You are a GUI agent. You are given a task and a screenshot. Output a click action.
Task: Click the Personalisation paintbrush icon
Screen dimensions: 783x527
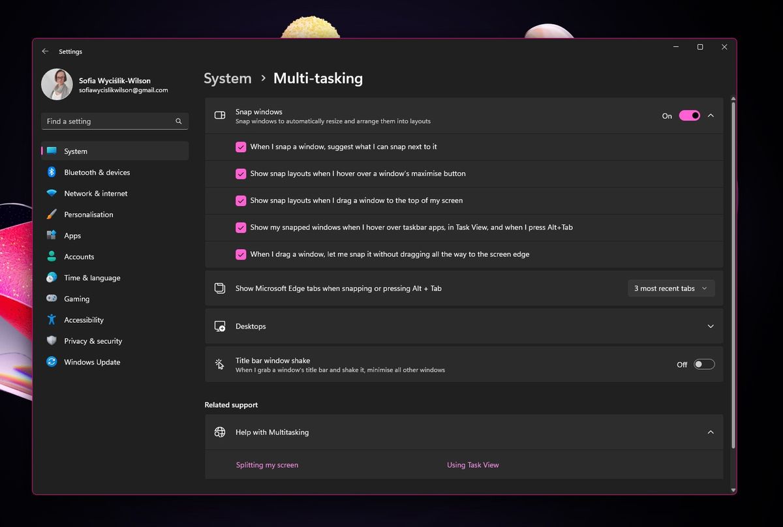pyautogui.click(x=52, y=214)
